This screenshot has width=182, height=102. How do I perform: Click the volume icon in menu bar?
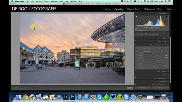click(148, 1)
